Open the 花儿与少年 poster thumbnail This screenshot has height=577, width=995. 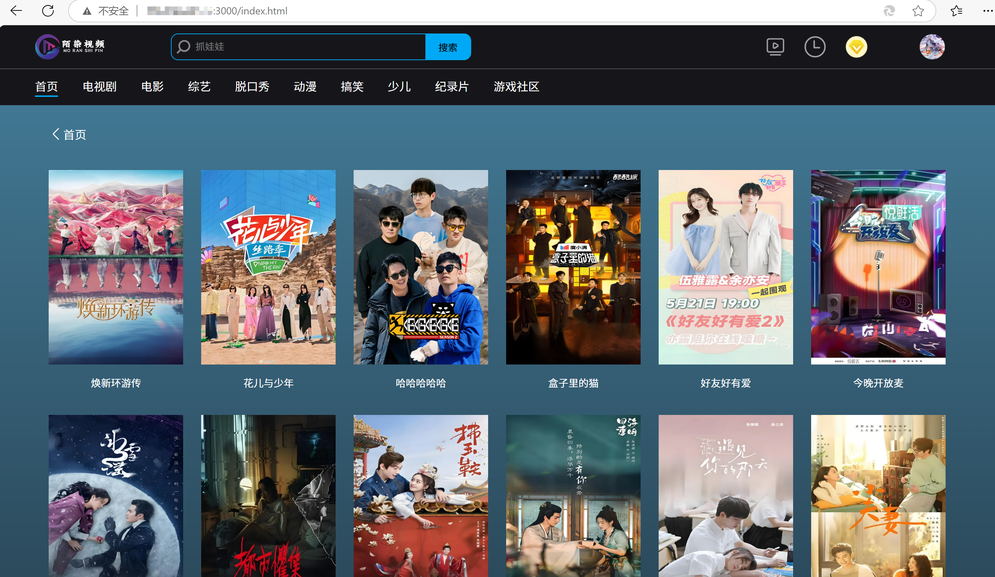[x=268, y=267]
